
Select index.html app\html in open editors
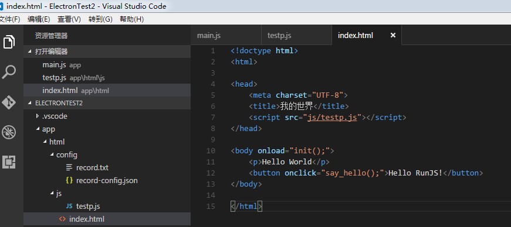[107, 91]
